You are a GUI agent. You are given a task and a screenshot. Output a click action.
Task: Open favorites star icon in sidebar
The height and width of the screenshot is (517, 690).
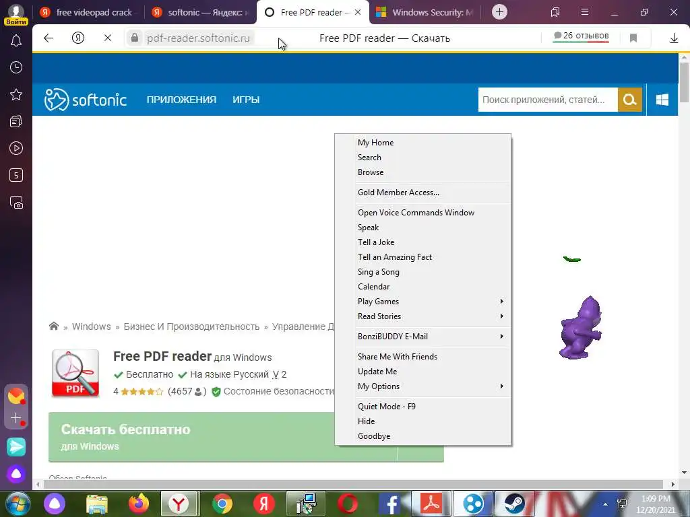[16, 94]
